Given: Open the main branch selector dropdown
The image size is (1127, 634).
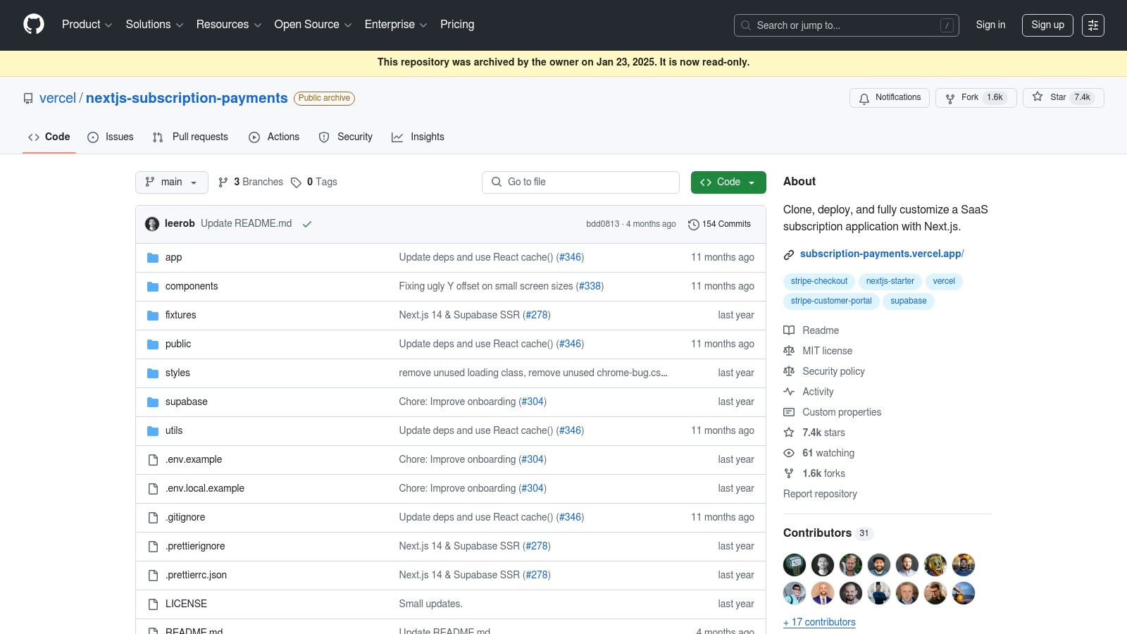Looking at the screenshot, I should click(172, 182).
